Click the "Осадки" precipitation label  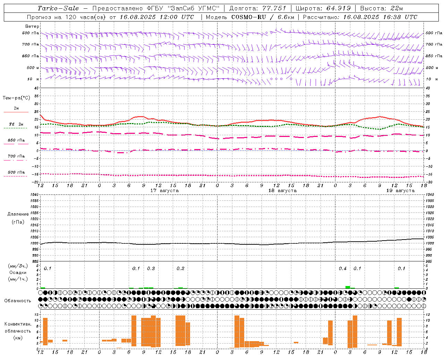coord(18,272)
